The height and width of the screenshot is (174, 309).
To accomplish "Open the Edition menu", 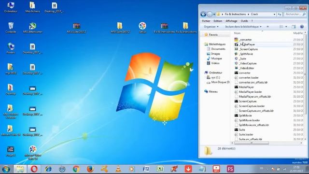I will click(x=218, y=21).
